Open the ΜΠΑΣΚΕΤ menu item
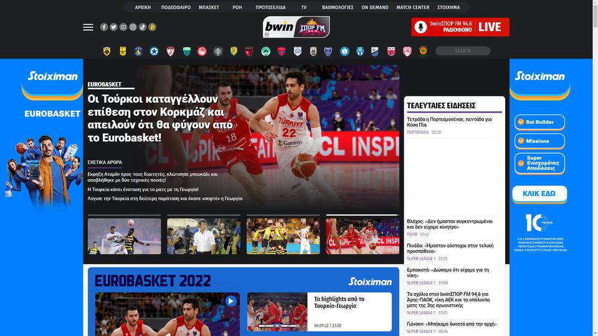598x336 pixels. (209, 7)
